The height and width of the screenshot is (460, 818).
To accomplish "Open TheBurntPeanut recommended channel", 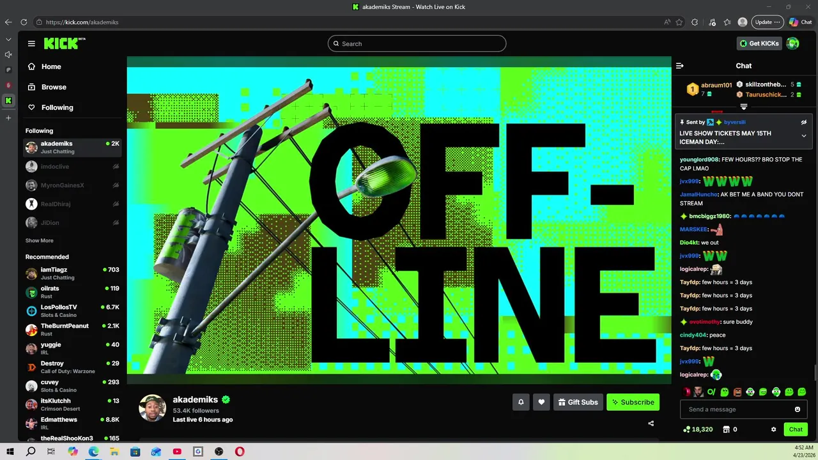I will [x=72, y=330].
